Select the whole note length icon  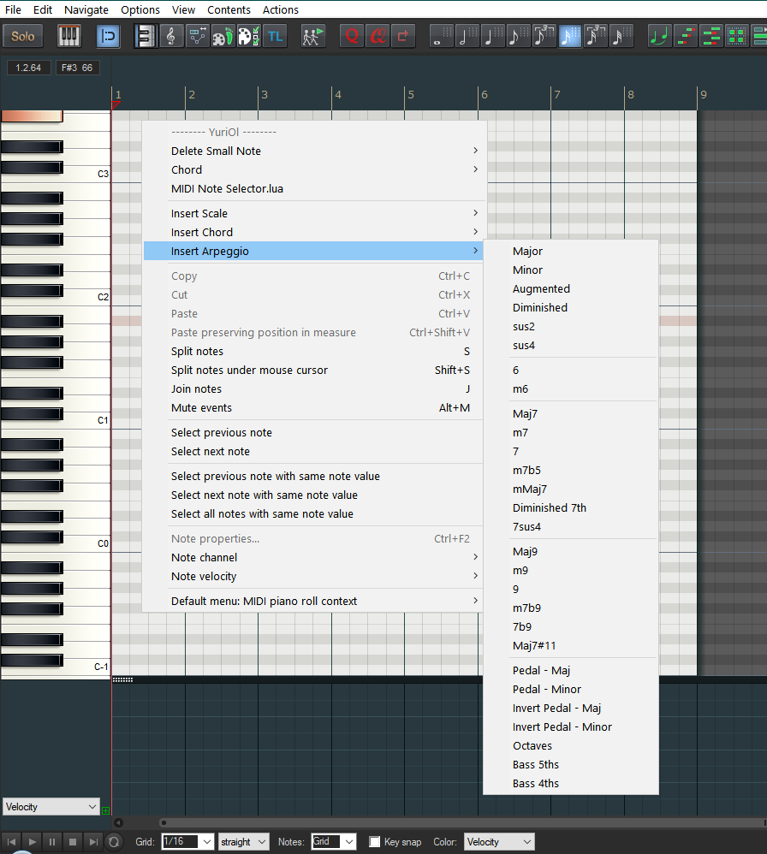click(442, 36)
